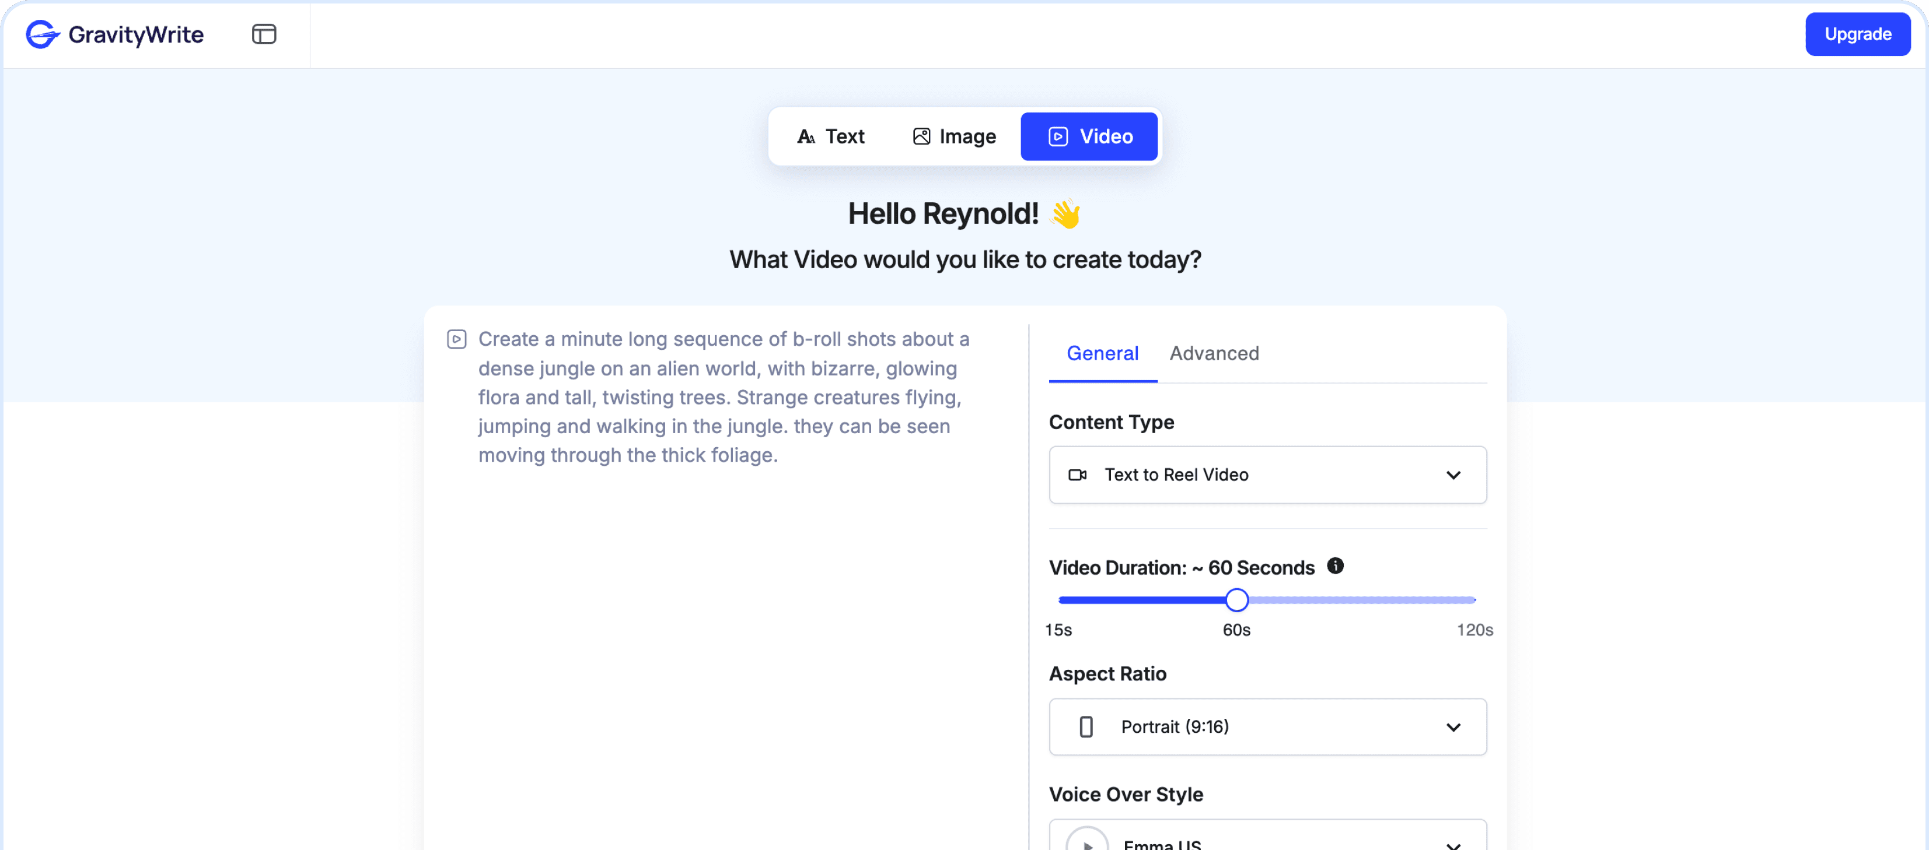
Task: Toggle the sidebar panel icon
Action: click(264, 34)
